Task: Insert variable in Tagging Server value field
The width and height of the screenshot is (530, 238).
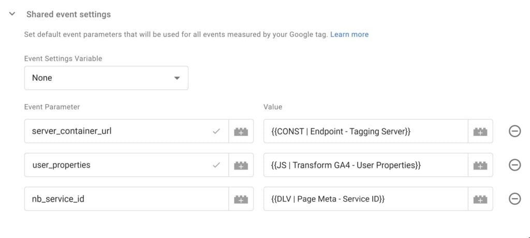Action: 480,131
